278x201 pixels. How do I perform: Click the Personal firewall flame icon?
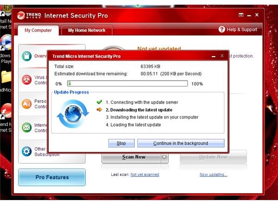point(26,104)
